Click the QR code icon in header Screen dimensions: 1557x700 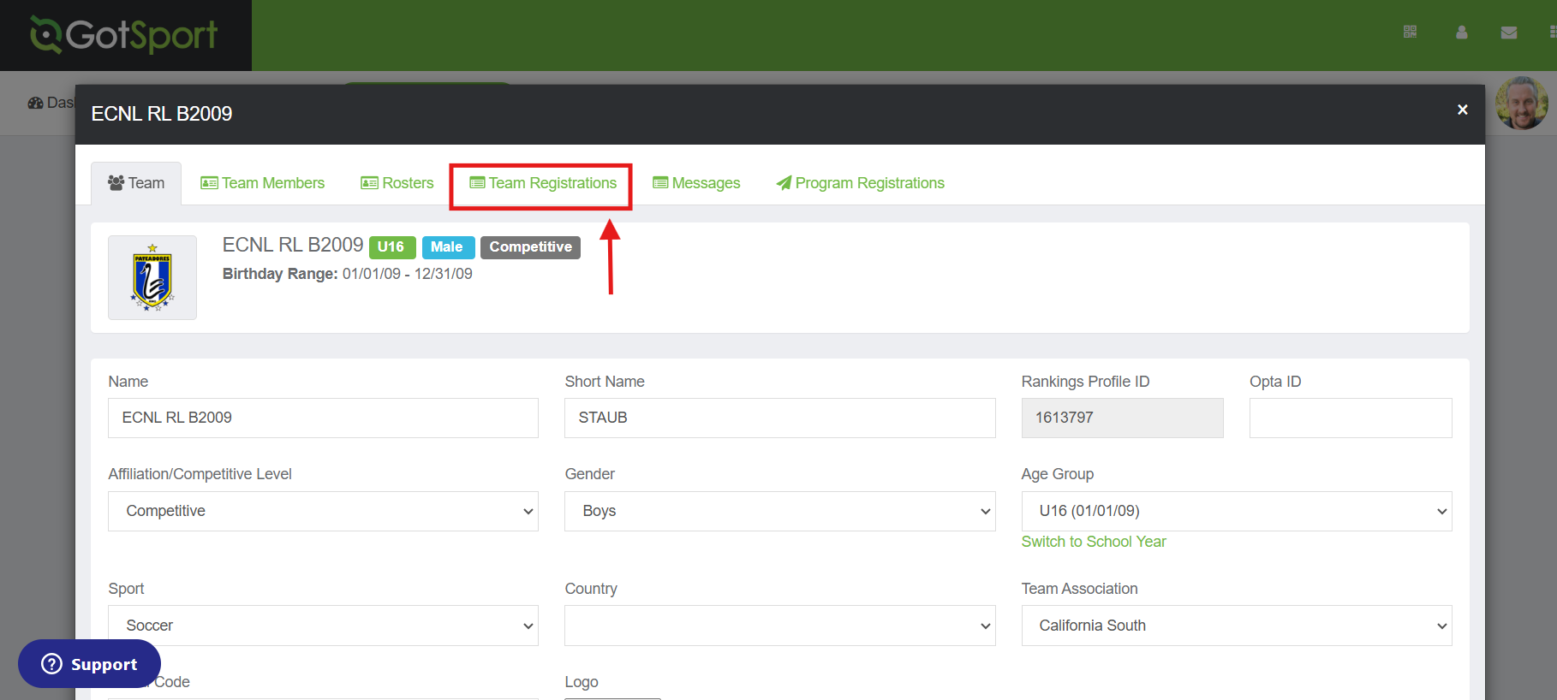click(x=1410, y=33)
